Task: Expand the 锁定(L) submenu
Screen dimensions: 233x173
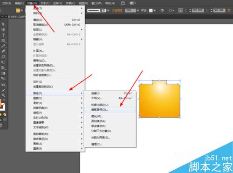Action: (x=55, y=30)
